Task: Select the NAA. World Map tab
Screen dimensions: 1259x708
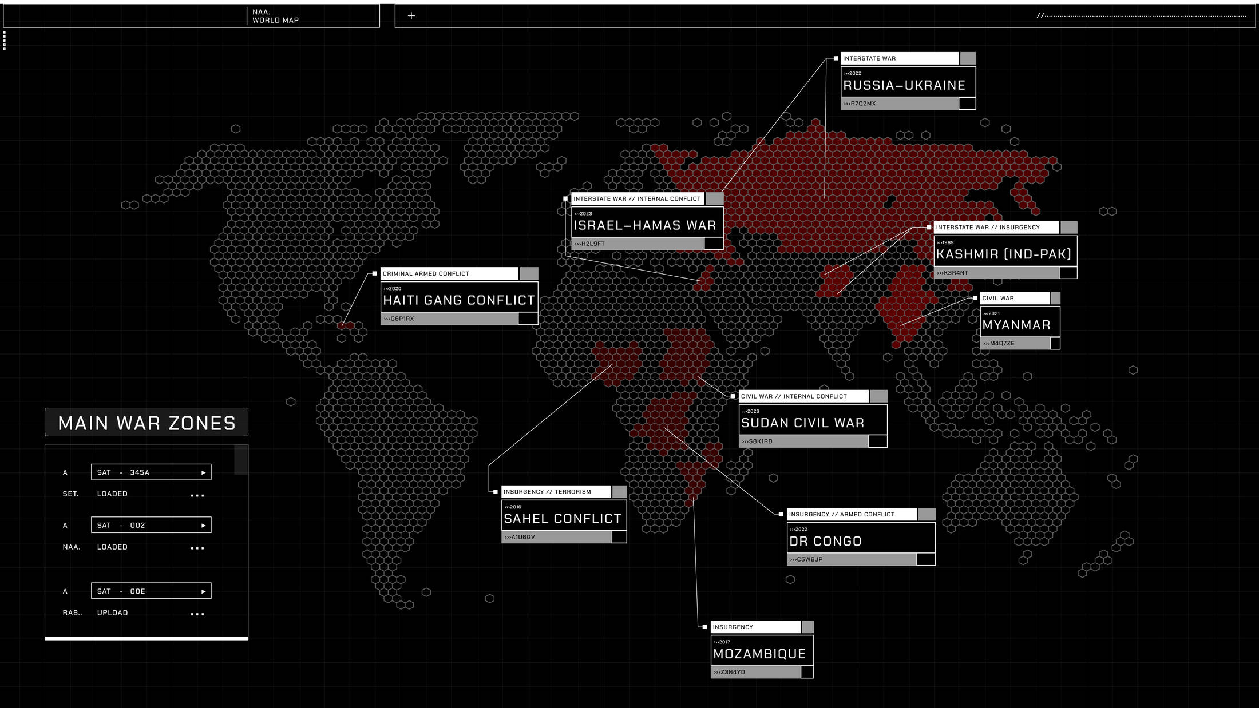Action: coord(275,16)
